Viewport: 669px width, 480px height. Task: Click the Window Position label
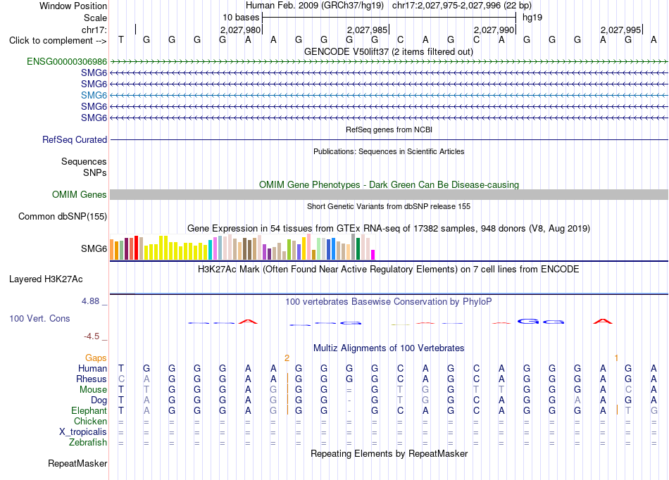pos(73,6)
